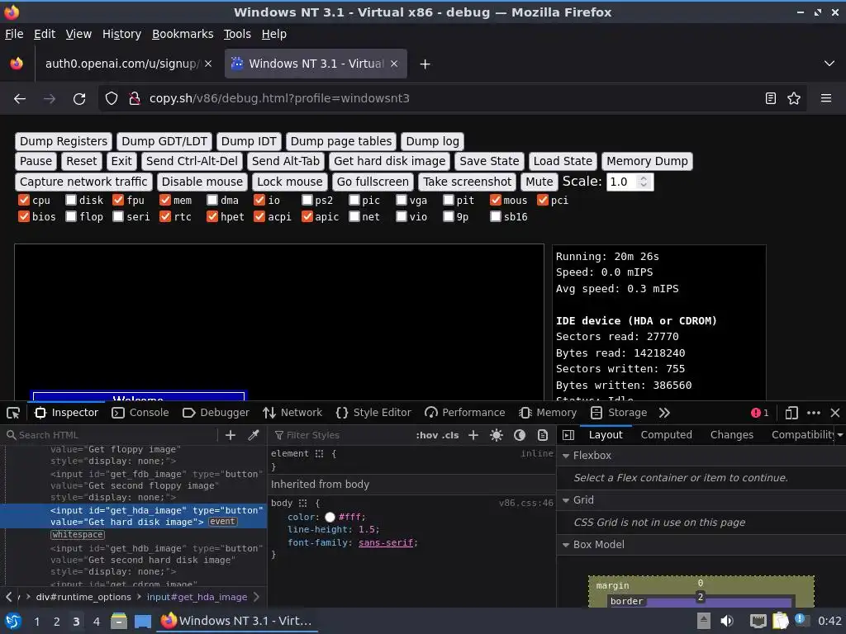The image size is (846, 634).
Task: Click the white #fff color swatch
Action: pyautogui.click(x=330, y=518)
